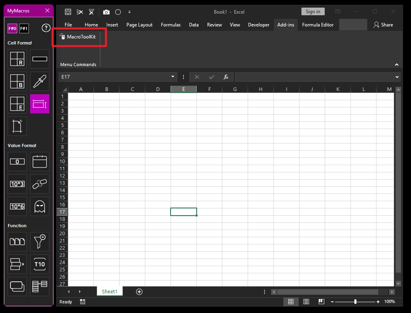Click the Sheet1 tab

point(110,291)
